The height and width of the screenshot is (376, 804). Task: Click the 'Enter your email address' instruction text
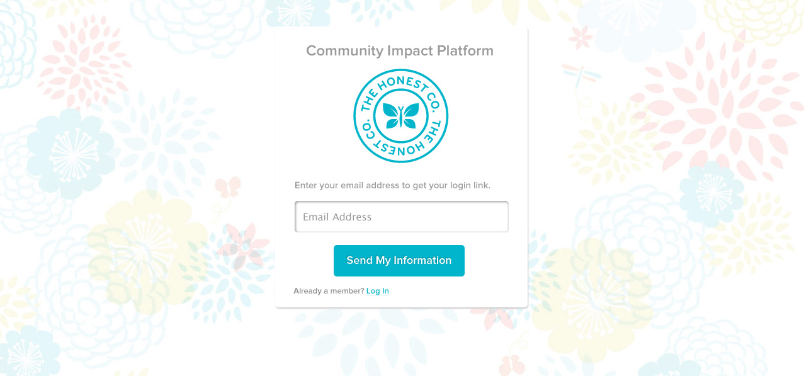(x=392, y=185)
